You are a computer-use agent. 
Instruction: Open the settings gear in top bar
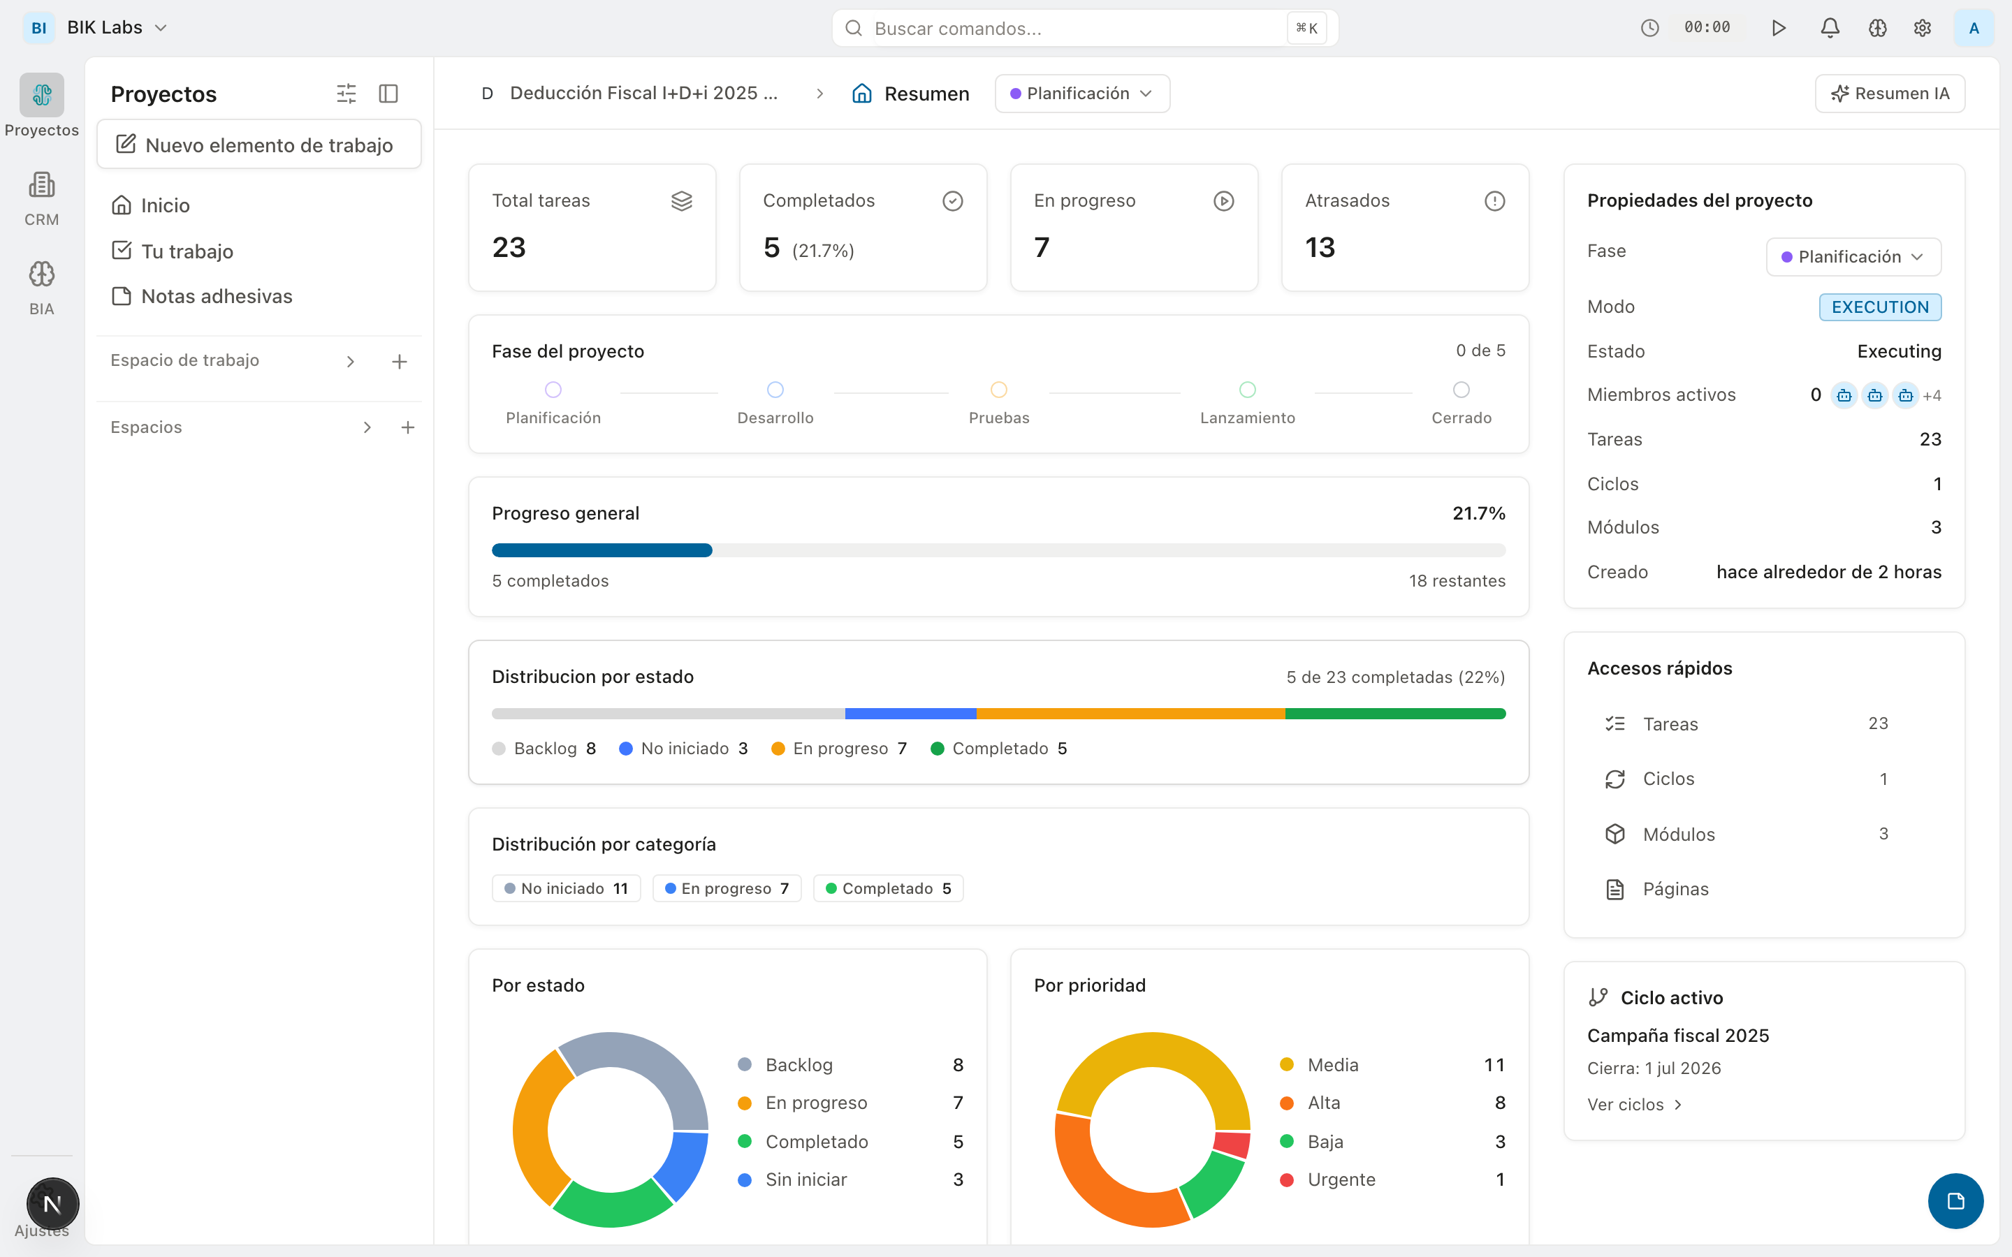[x=1922, y=28]
